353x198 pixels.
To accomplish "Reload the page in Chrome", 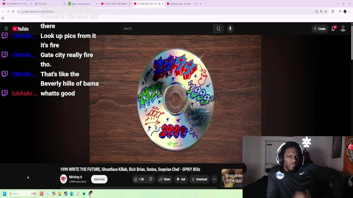I will [x=13, y=12].
